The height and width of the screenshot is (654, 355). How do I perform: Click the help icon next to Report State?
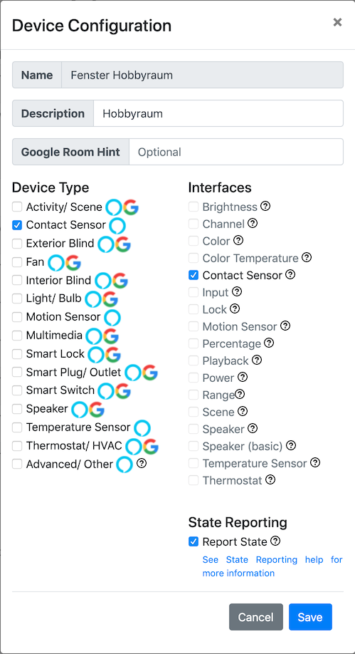(275, 541)
